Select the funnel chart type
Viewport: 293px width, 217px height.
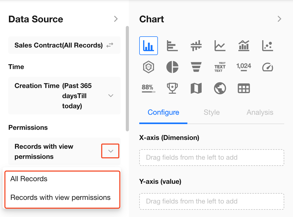pos(196,67)
